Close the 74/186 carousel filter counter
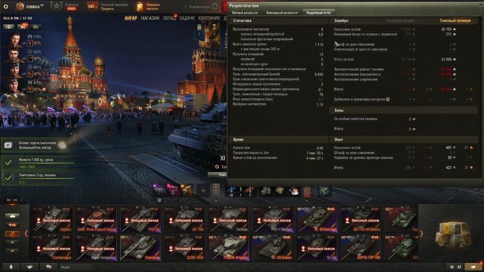Viewport: 484px width, 272px height. 22,200
